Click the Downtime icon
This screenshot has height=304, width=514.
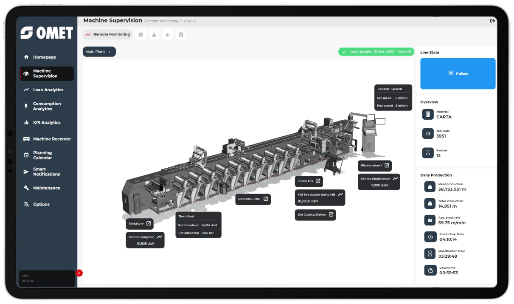click(x=430, y=270)
